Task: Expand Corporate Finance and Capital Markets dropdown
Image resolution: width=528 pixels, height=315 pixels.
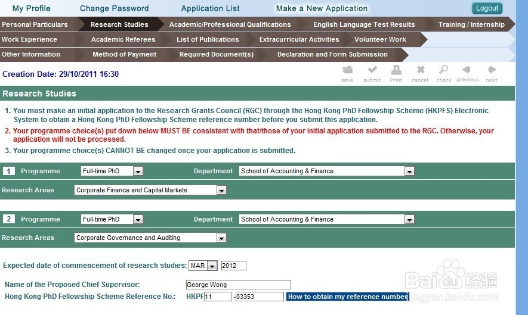Action: [x=150, y=191]
